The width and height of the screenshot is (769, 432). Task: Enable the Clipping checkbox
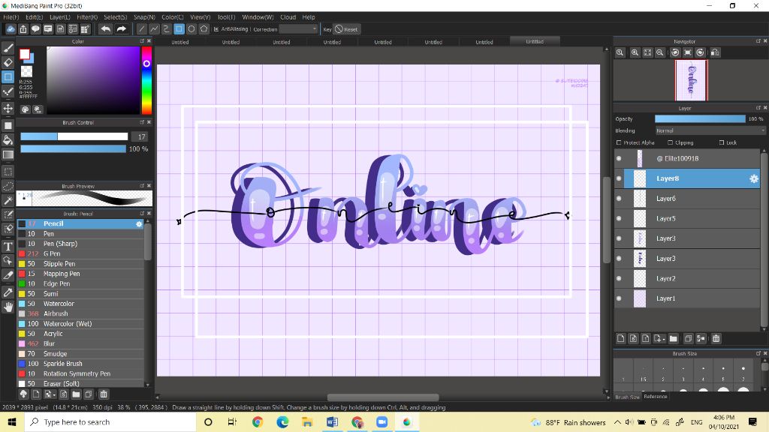pos(670,142)
